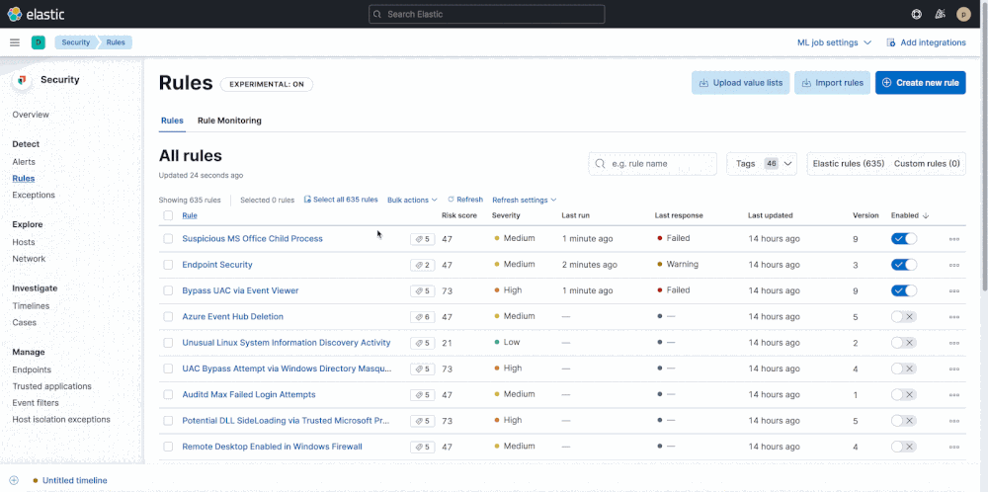Image resolution: width=988 pixels, height=492 pixels.
Task: Check the box for Suspicious MS Office Child Process
Action: pos(168,239)
